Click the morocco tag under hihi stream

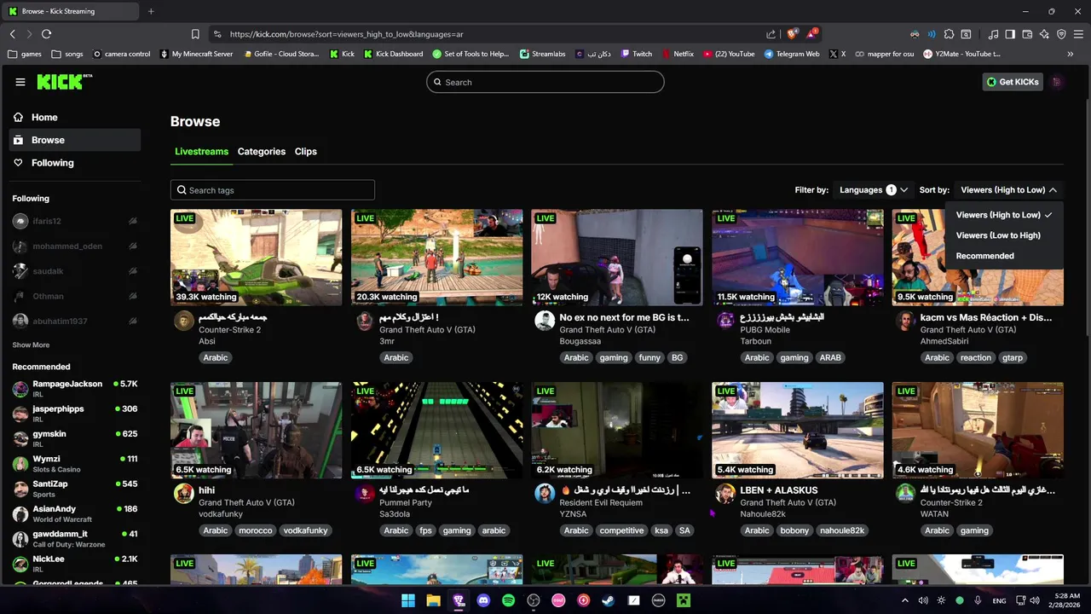coord(256,530)
